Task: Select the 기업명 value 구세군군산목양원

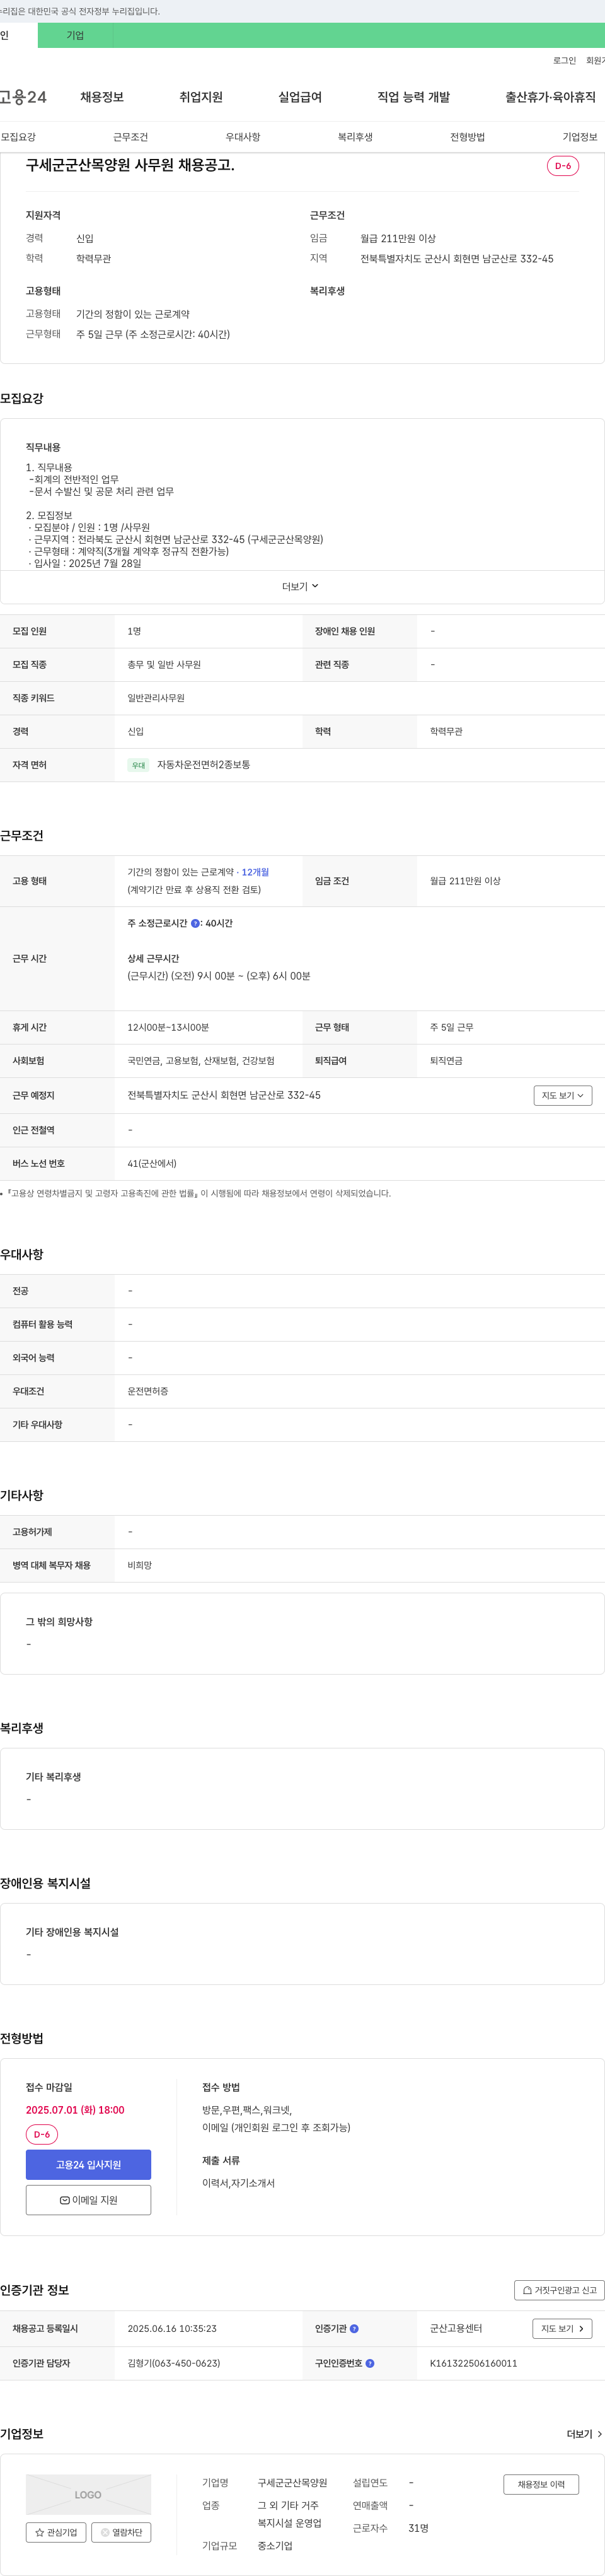Action: tap(292, 2483)
